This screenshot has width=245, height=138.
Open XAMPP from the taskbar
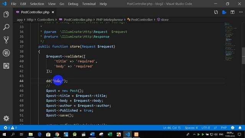point(136,135)
